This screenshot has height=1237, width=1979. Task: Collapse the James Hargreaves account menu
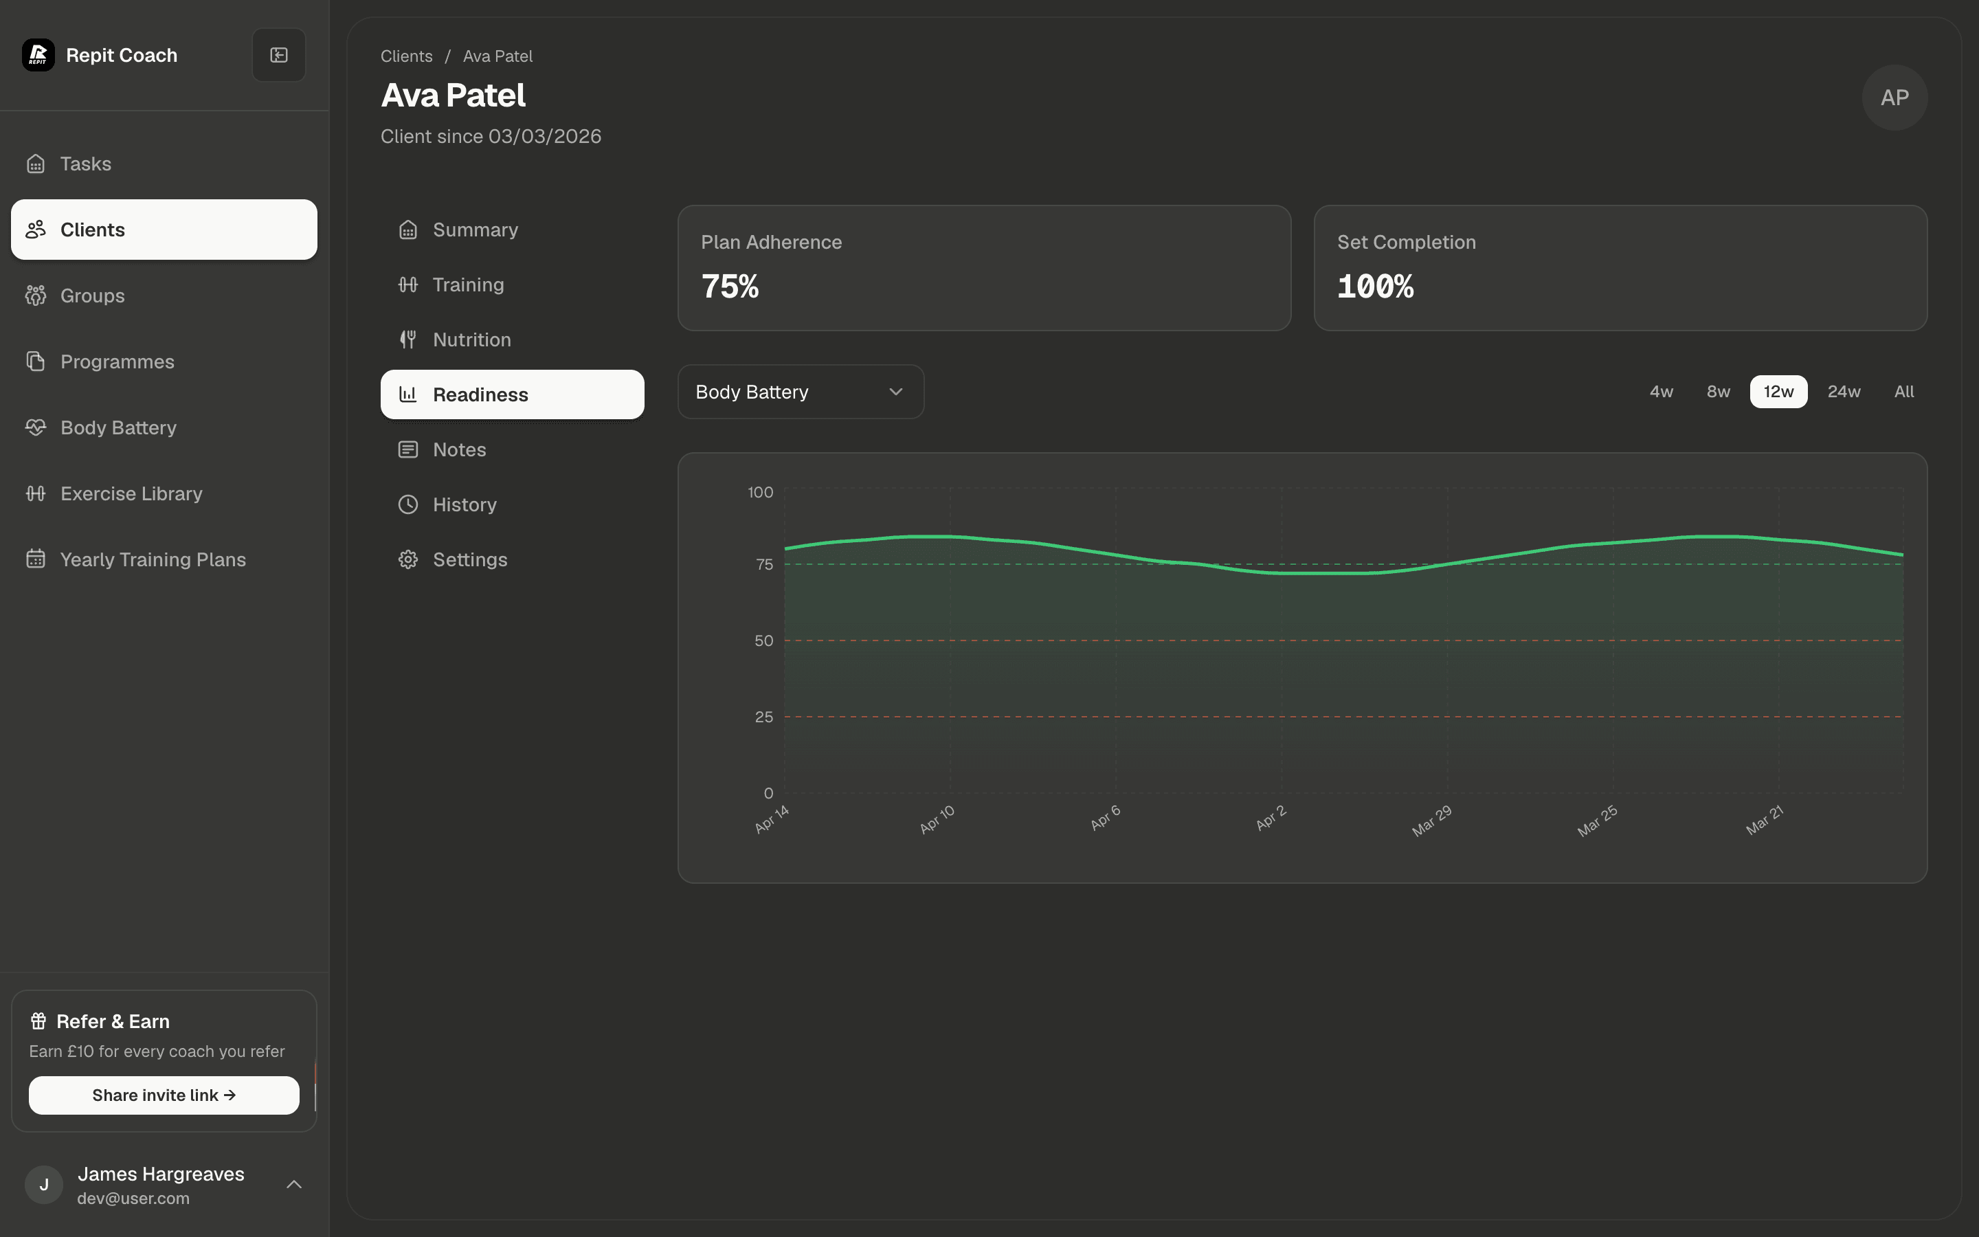[x=293, y=1184]
